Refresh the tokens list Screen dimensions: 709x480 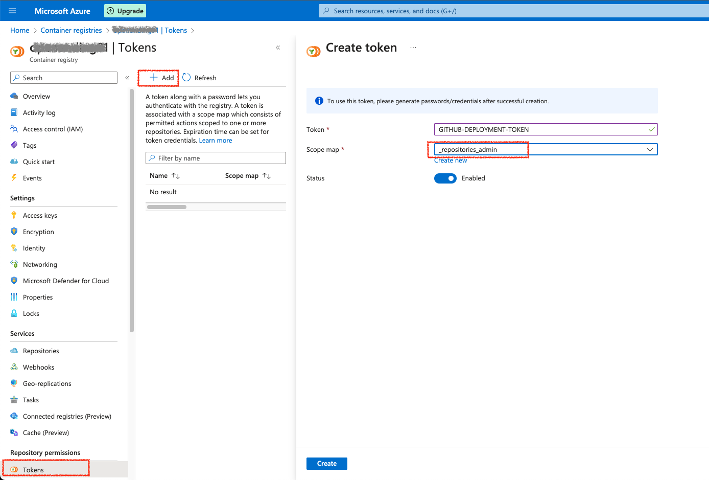pos(199,78)
